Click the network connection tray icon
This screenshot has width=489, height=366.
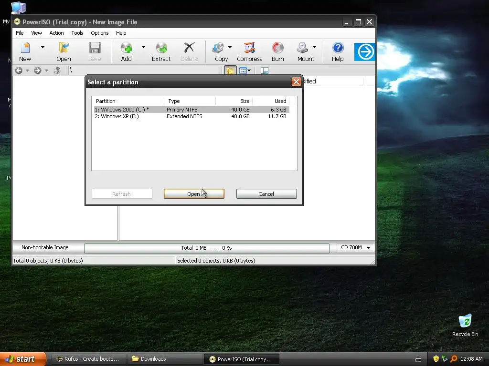(x=445, y=359)
